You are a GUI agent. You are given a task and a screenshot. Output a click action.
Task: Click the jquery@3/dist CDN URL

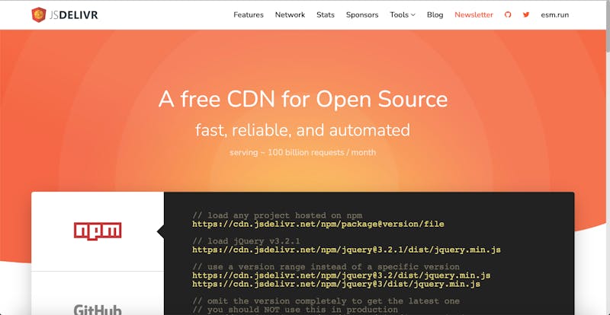pyautogui.click(x=336, y=284)
